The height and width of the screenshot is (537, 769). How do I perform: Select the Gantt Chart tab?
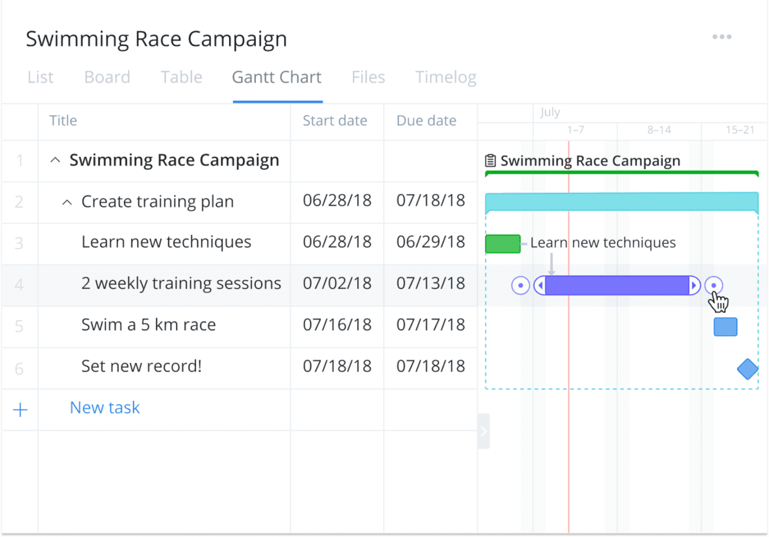click(x=277, y=77)
